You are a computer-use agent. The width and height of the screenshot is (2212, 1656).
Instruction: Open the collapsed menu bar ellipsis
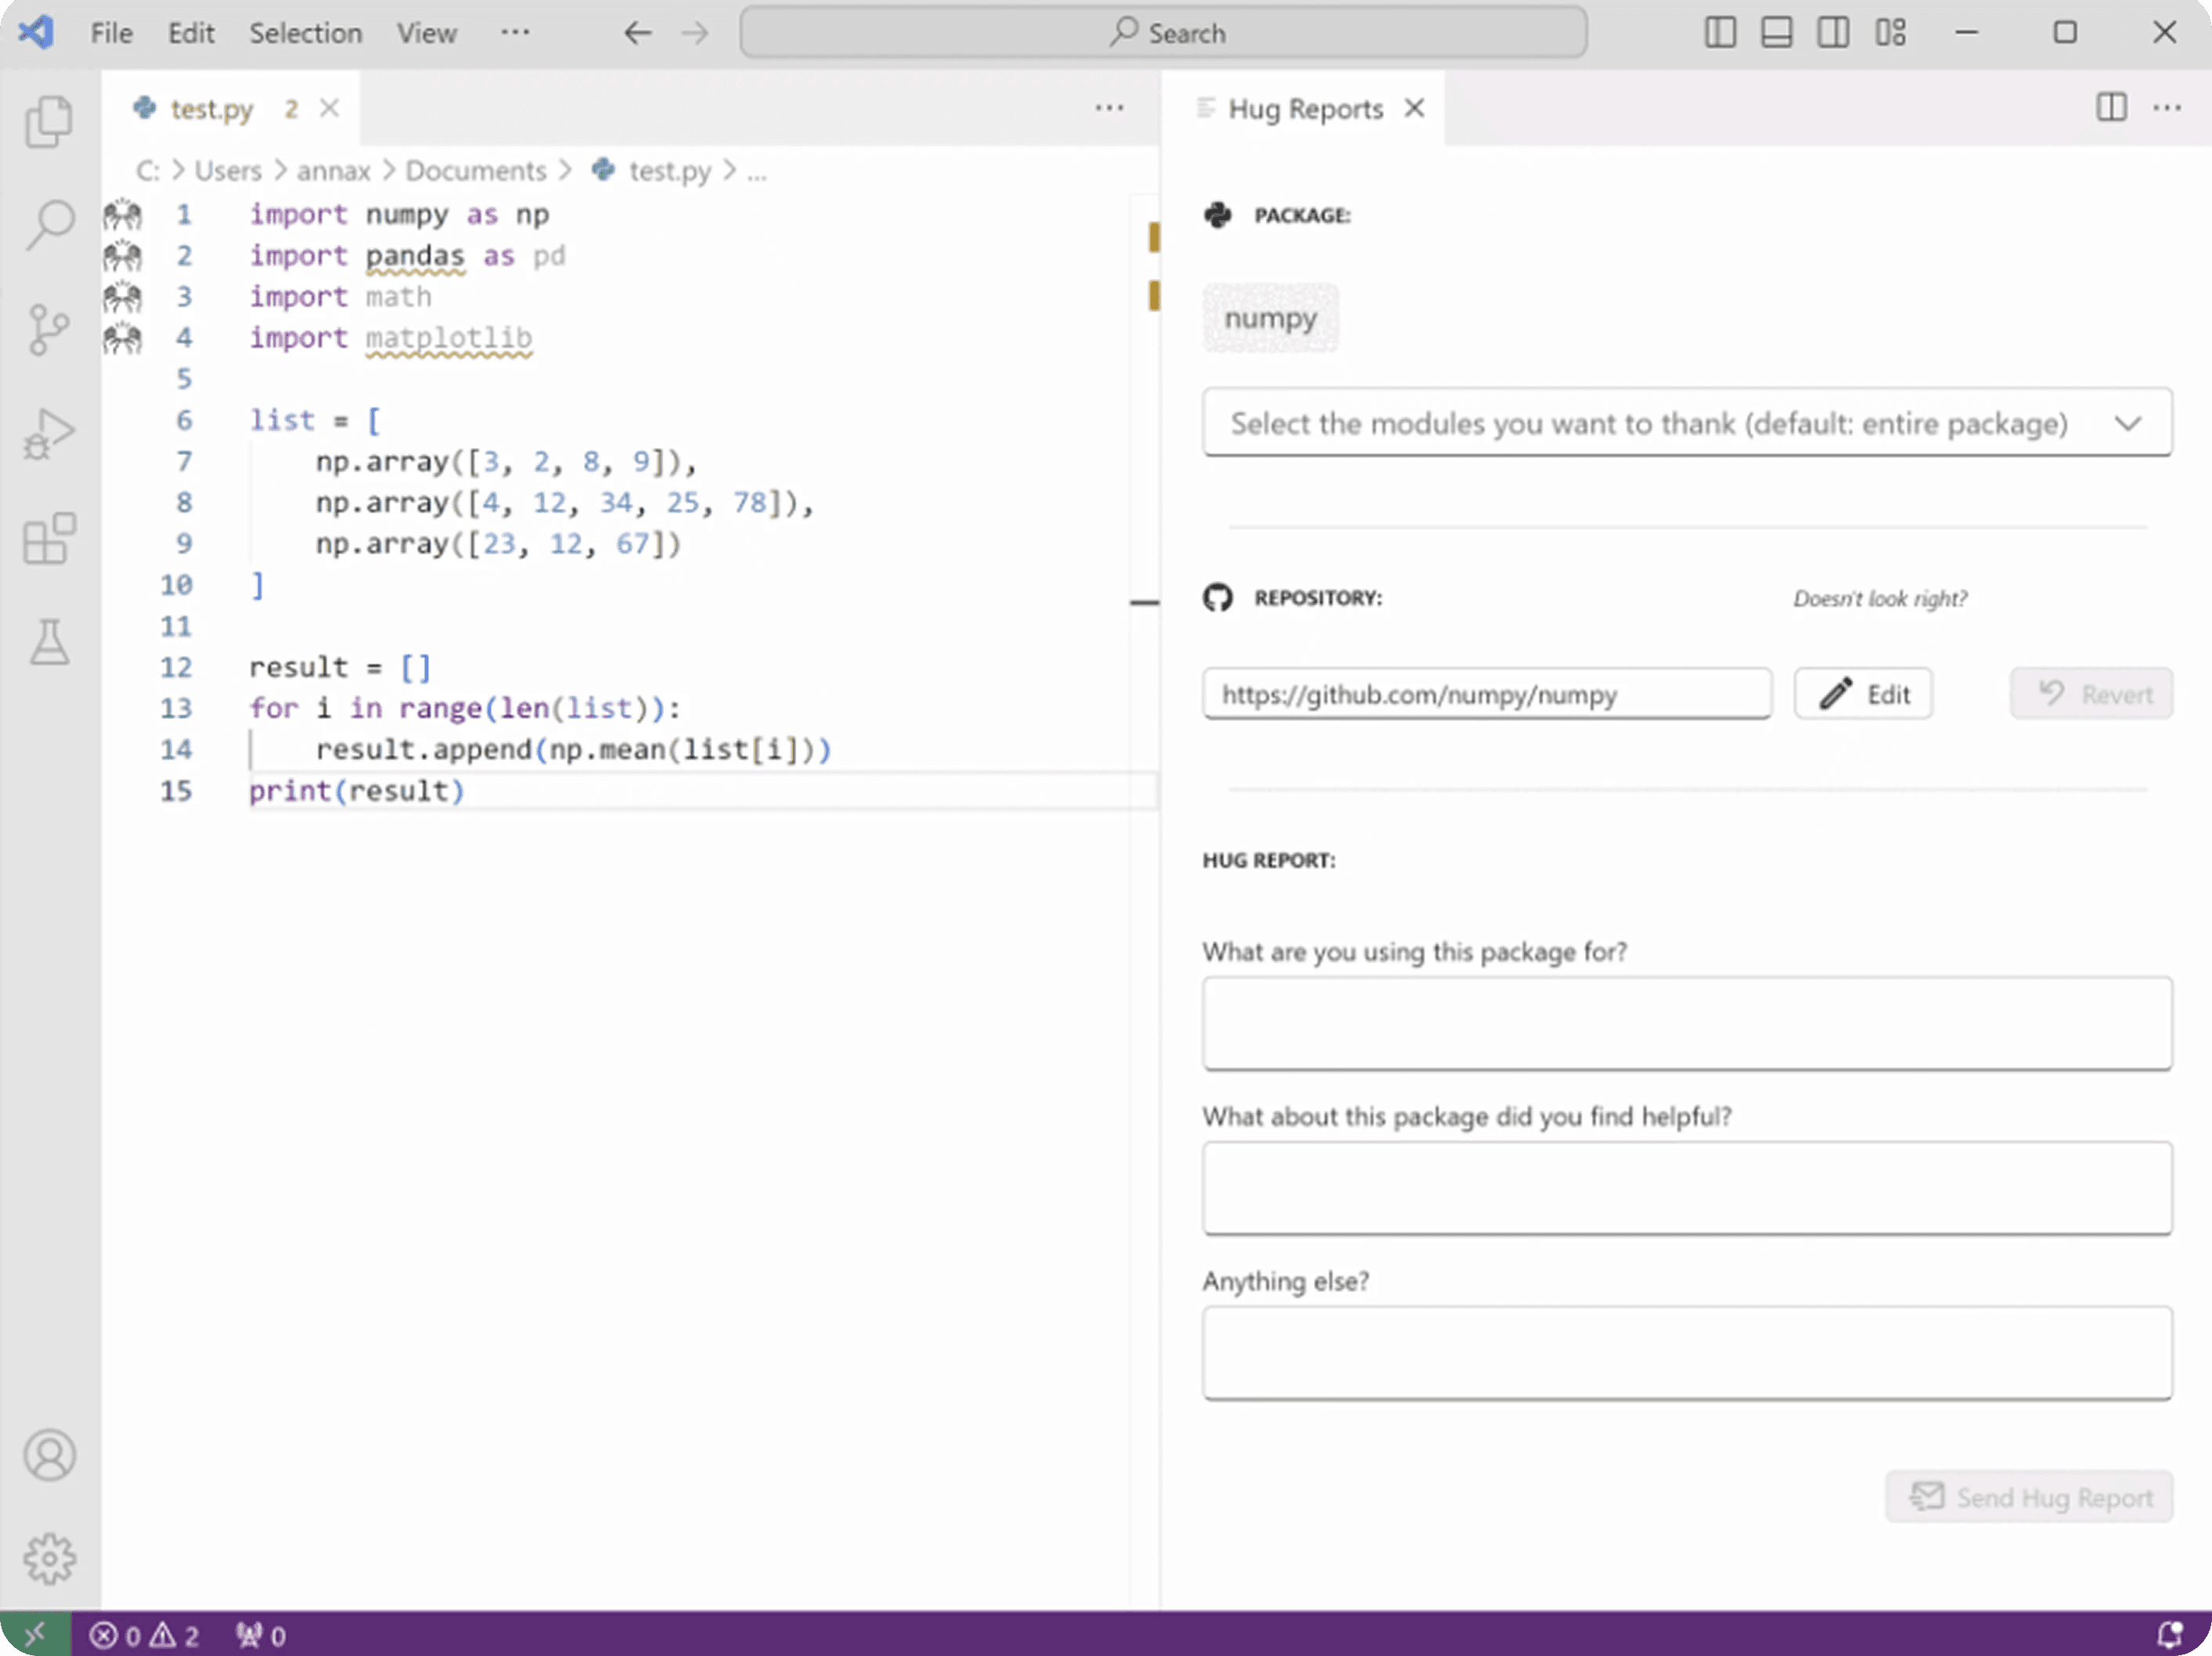pyautogui.click(x=515, y=33)
